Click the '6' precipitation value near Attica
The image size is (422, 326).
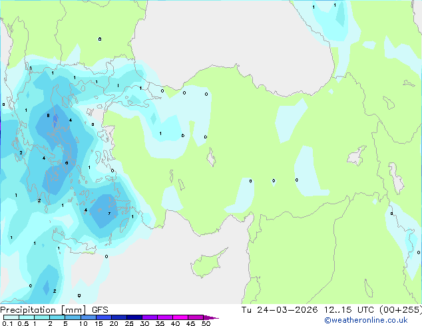pos(67,163)
